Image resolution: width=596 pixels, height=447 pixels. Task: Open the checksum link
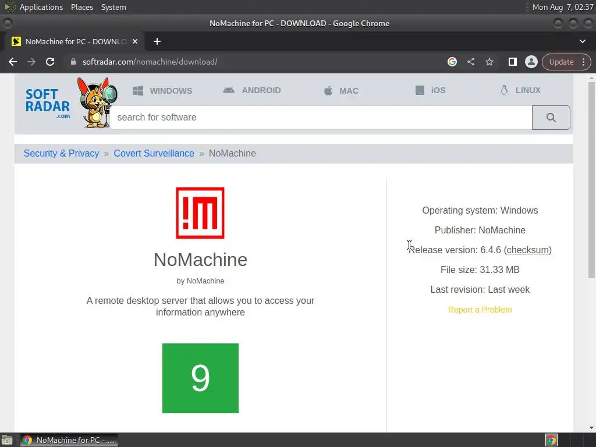527,250
